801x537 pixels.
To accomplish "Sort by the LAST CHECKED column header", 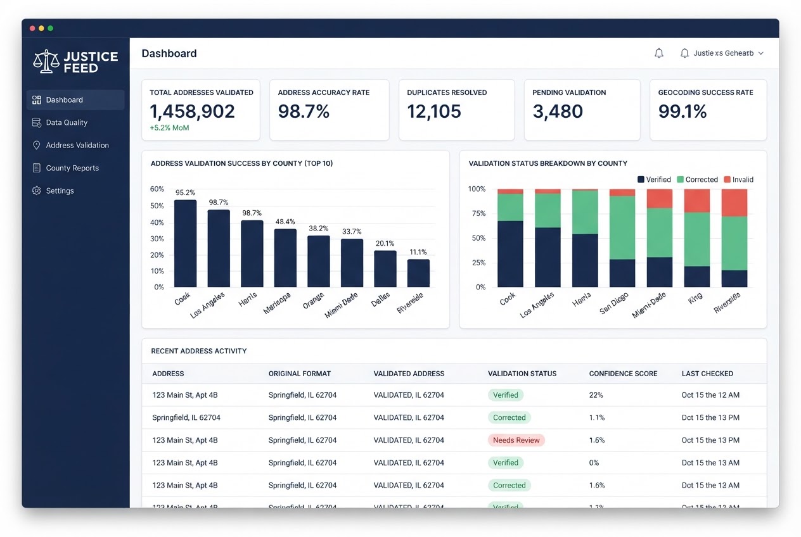I will pyautogui.click(x=707, y=374).
